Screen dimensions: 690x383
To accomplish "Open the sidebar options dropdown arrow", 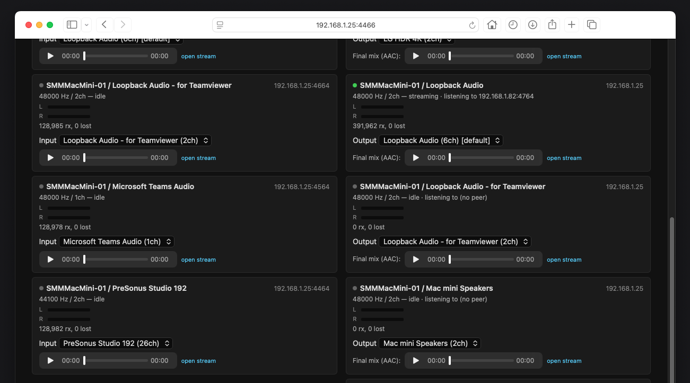I will [x=86, y=25].
